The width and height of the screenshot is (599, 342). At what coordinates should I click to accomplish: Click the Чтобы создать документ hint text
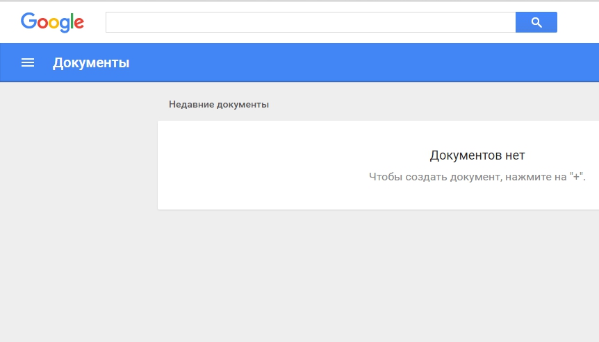[477, 177]
